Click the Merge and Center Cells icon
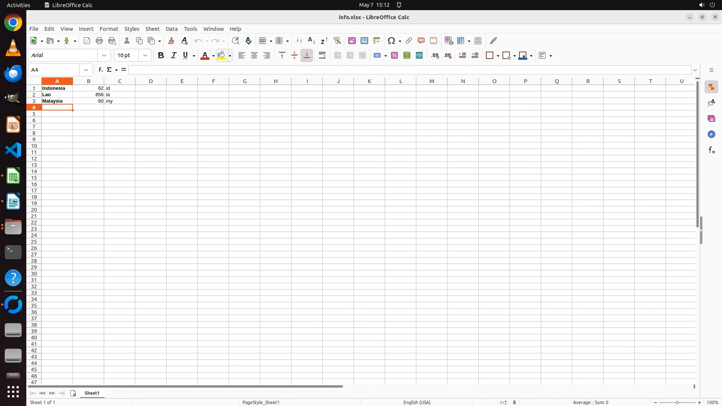Screen dimensions: 722x406 point(337,56)
